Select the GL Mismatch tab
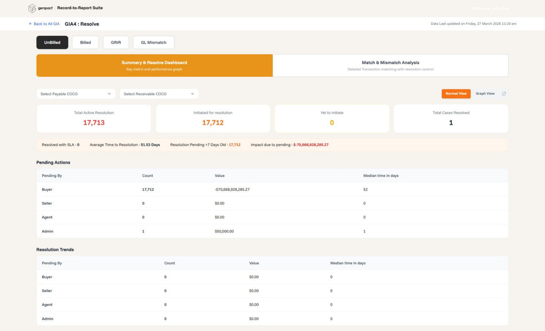Viewport: 545px width, 331px height. point(154,42)
